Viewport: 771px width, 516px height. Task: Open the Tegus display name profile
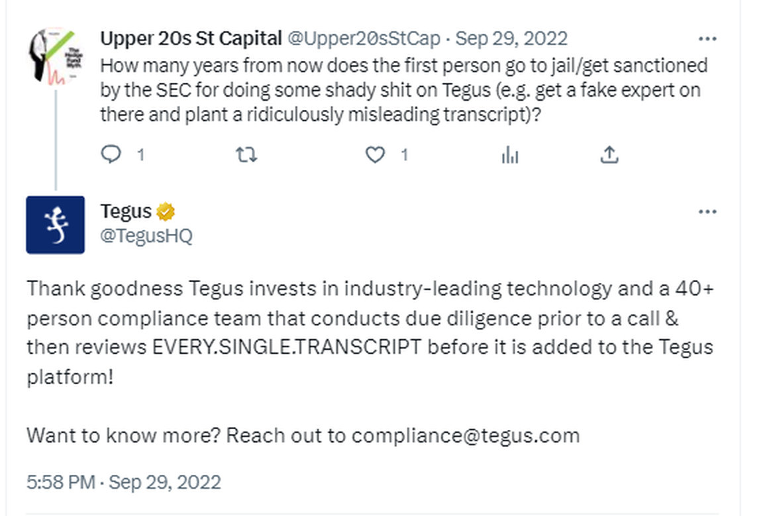126,212
